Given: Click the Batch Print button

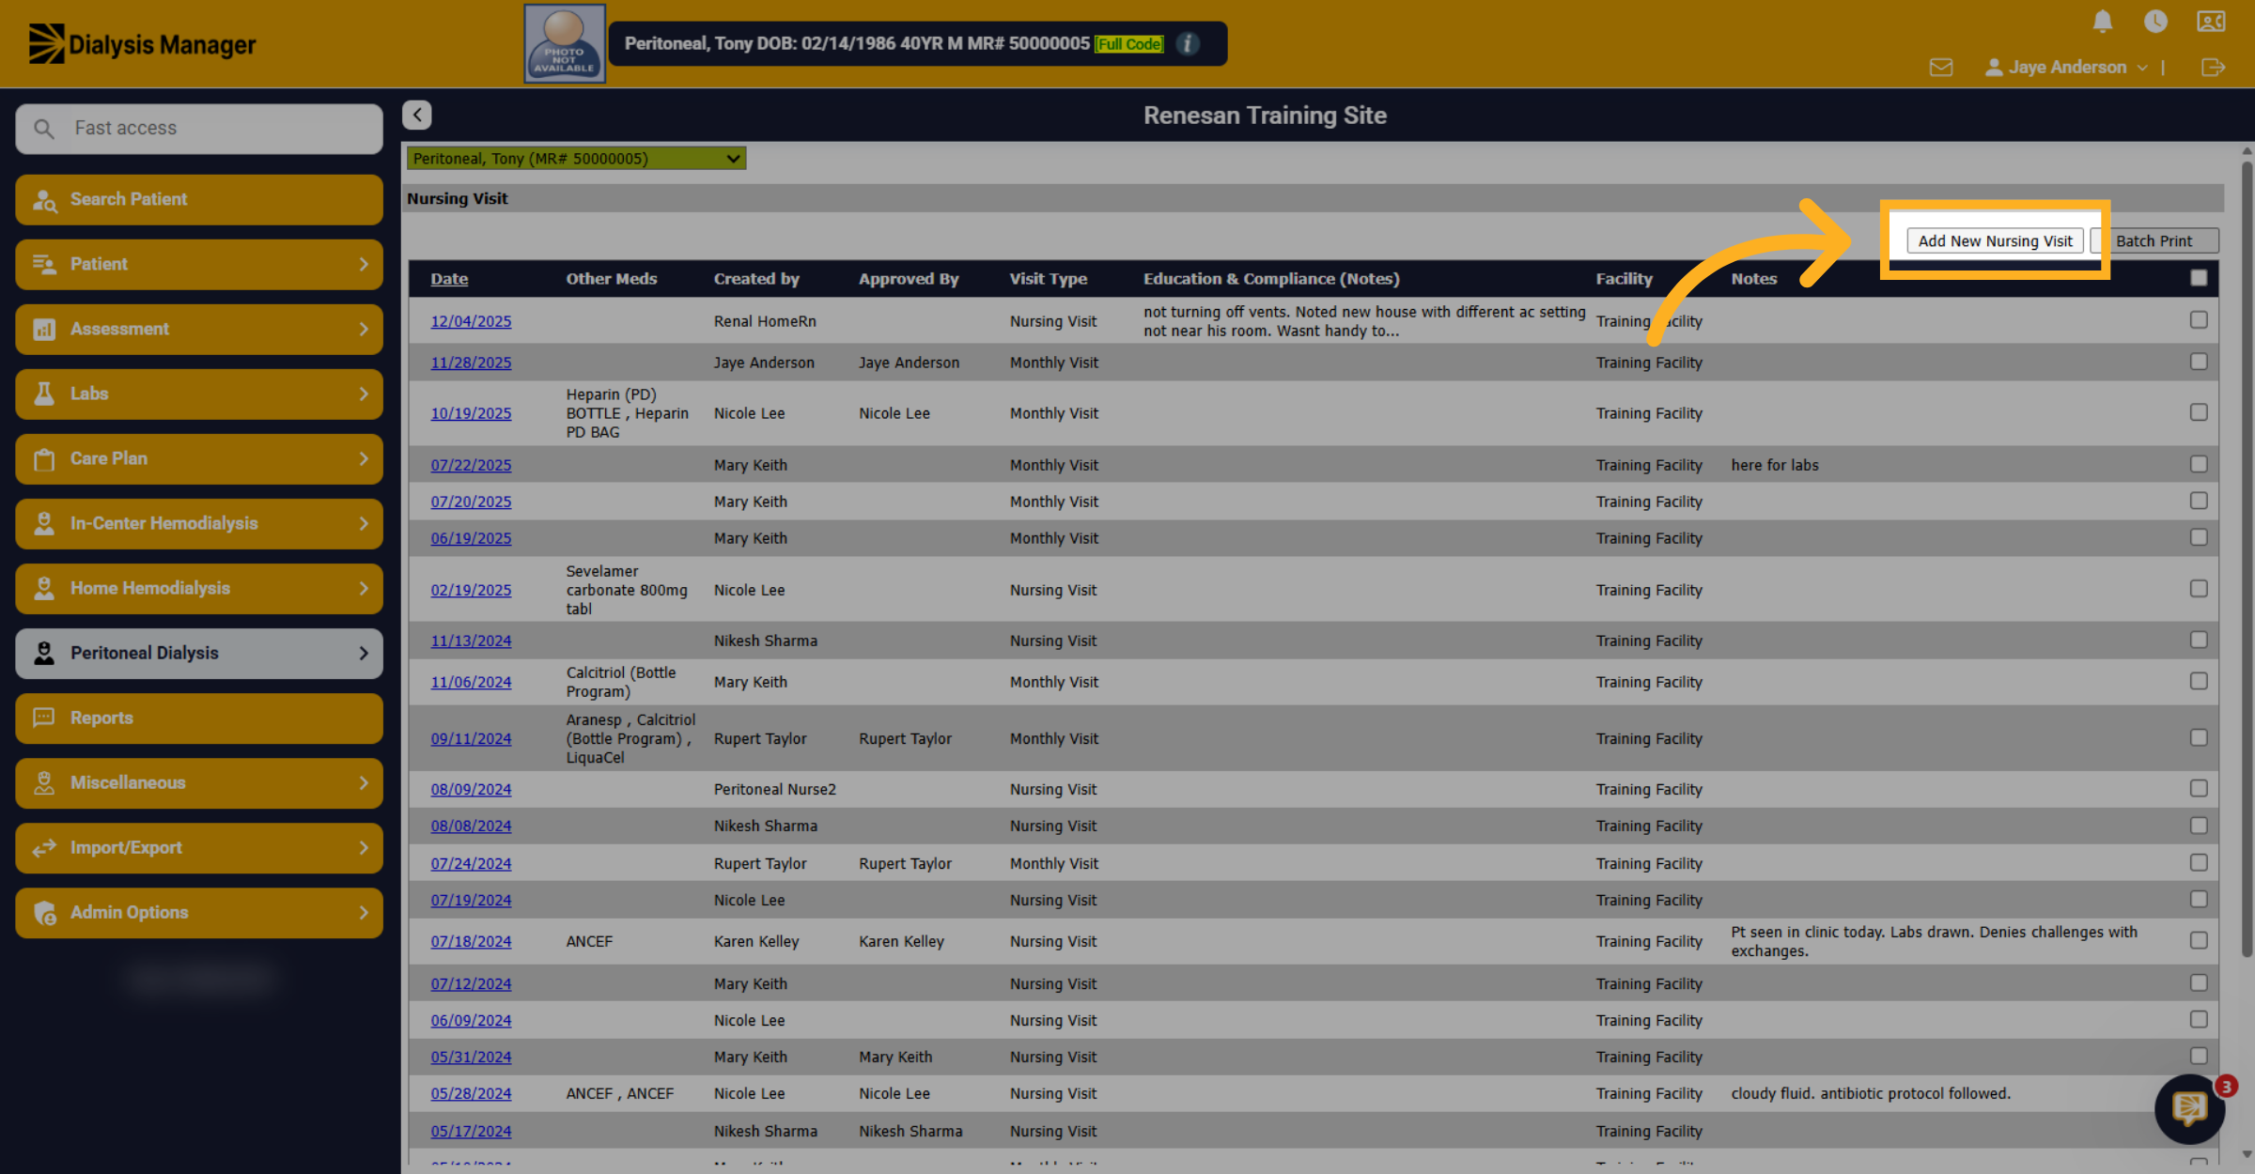Looking at the screenshot, I should click(2154, 241).
